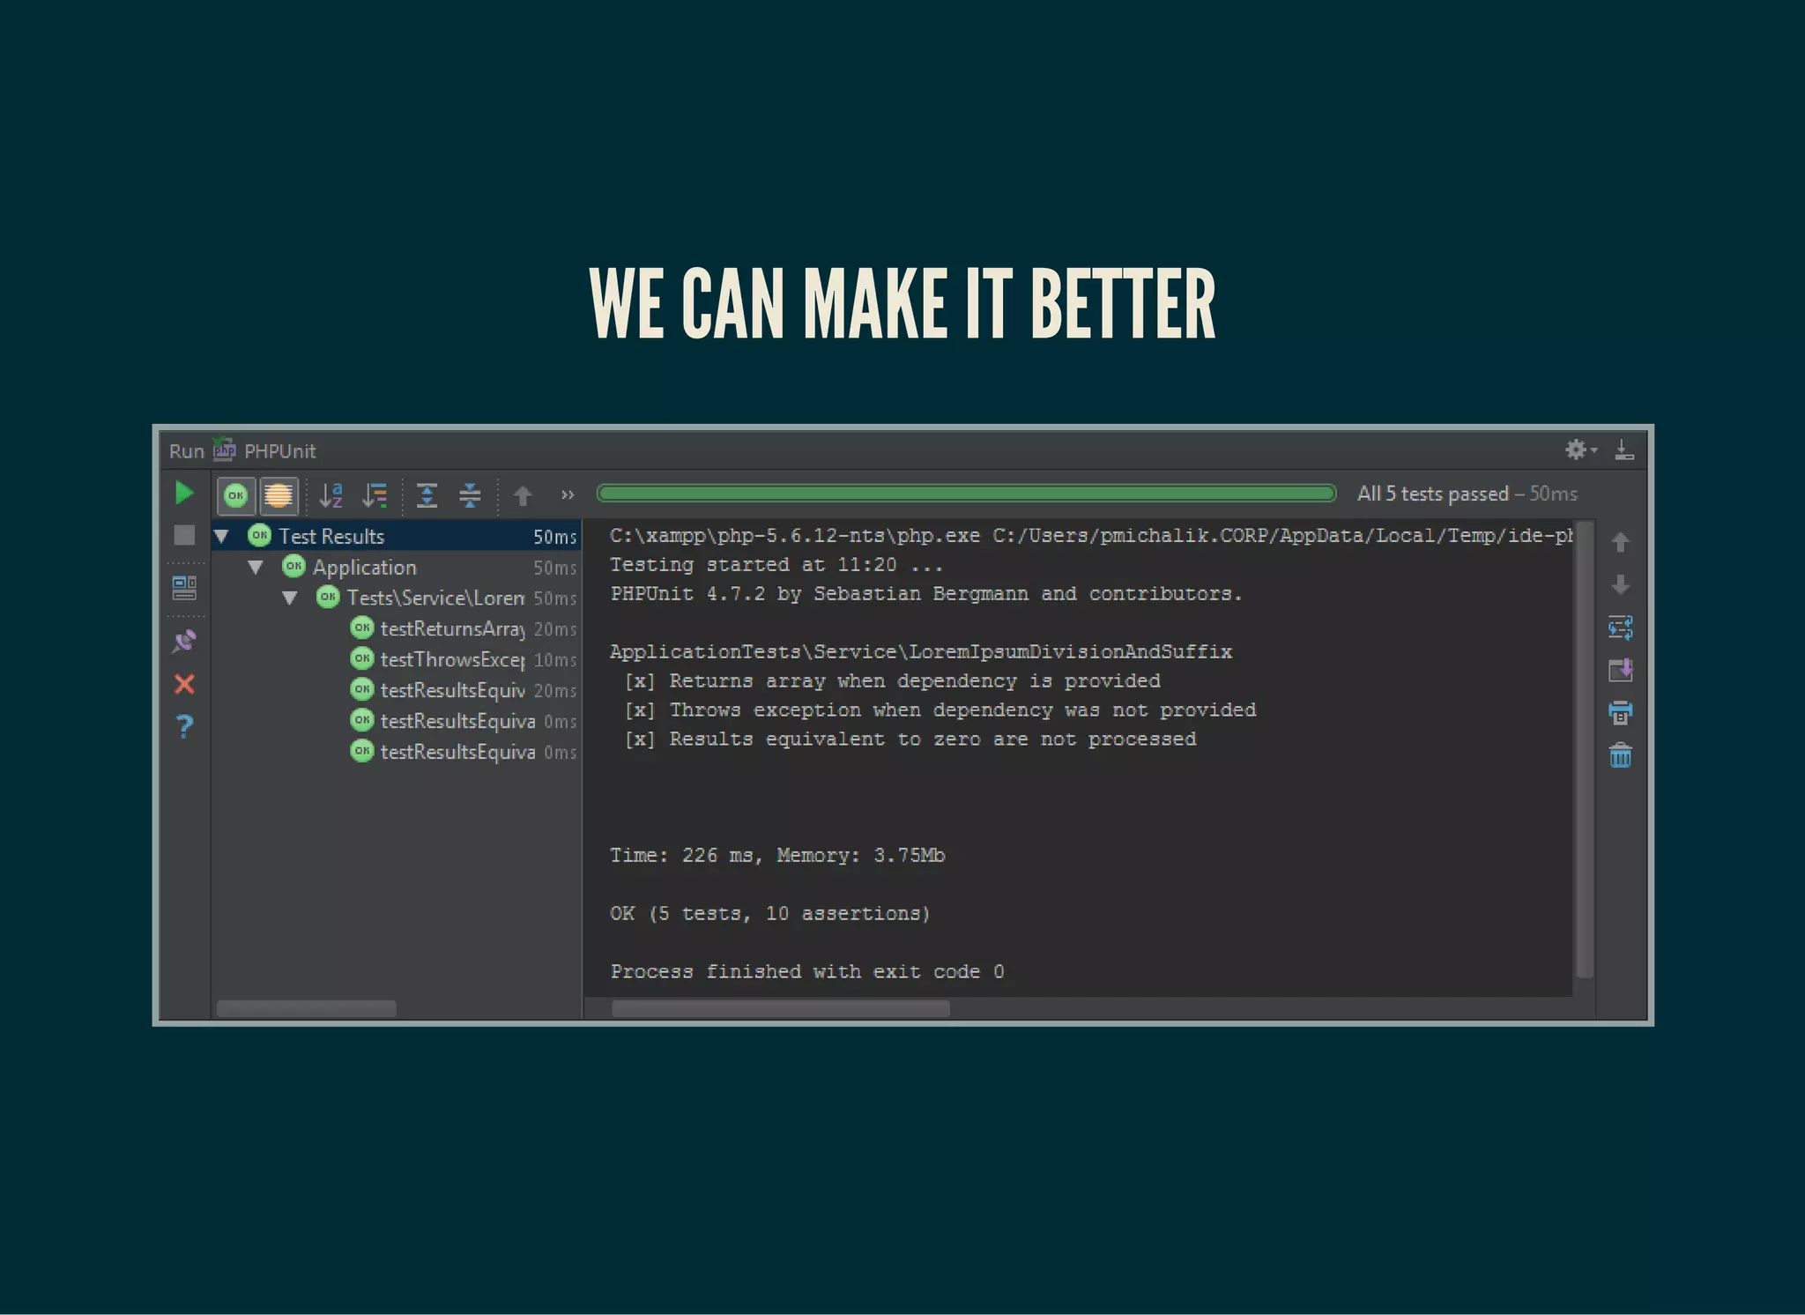Click console vertical scrollbar

pyautogui.click(x=1584, y=749)
